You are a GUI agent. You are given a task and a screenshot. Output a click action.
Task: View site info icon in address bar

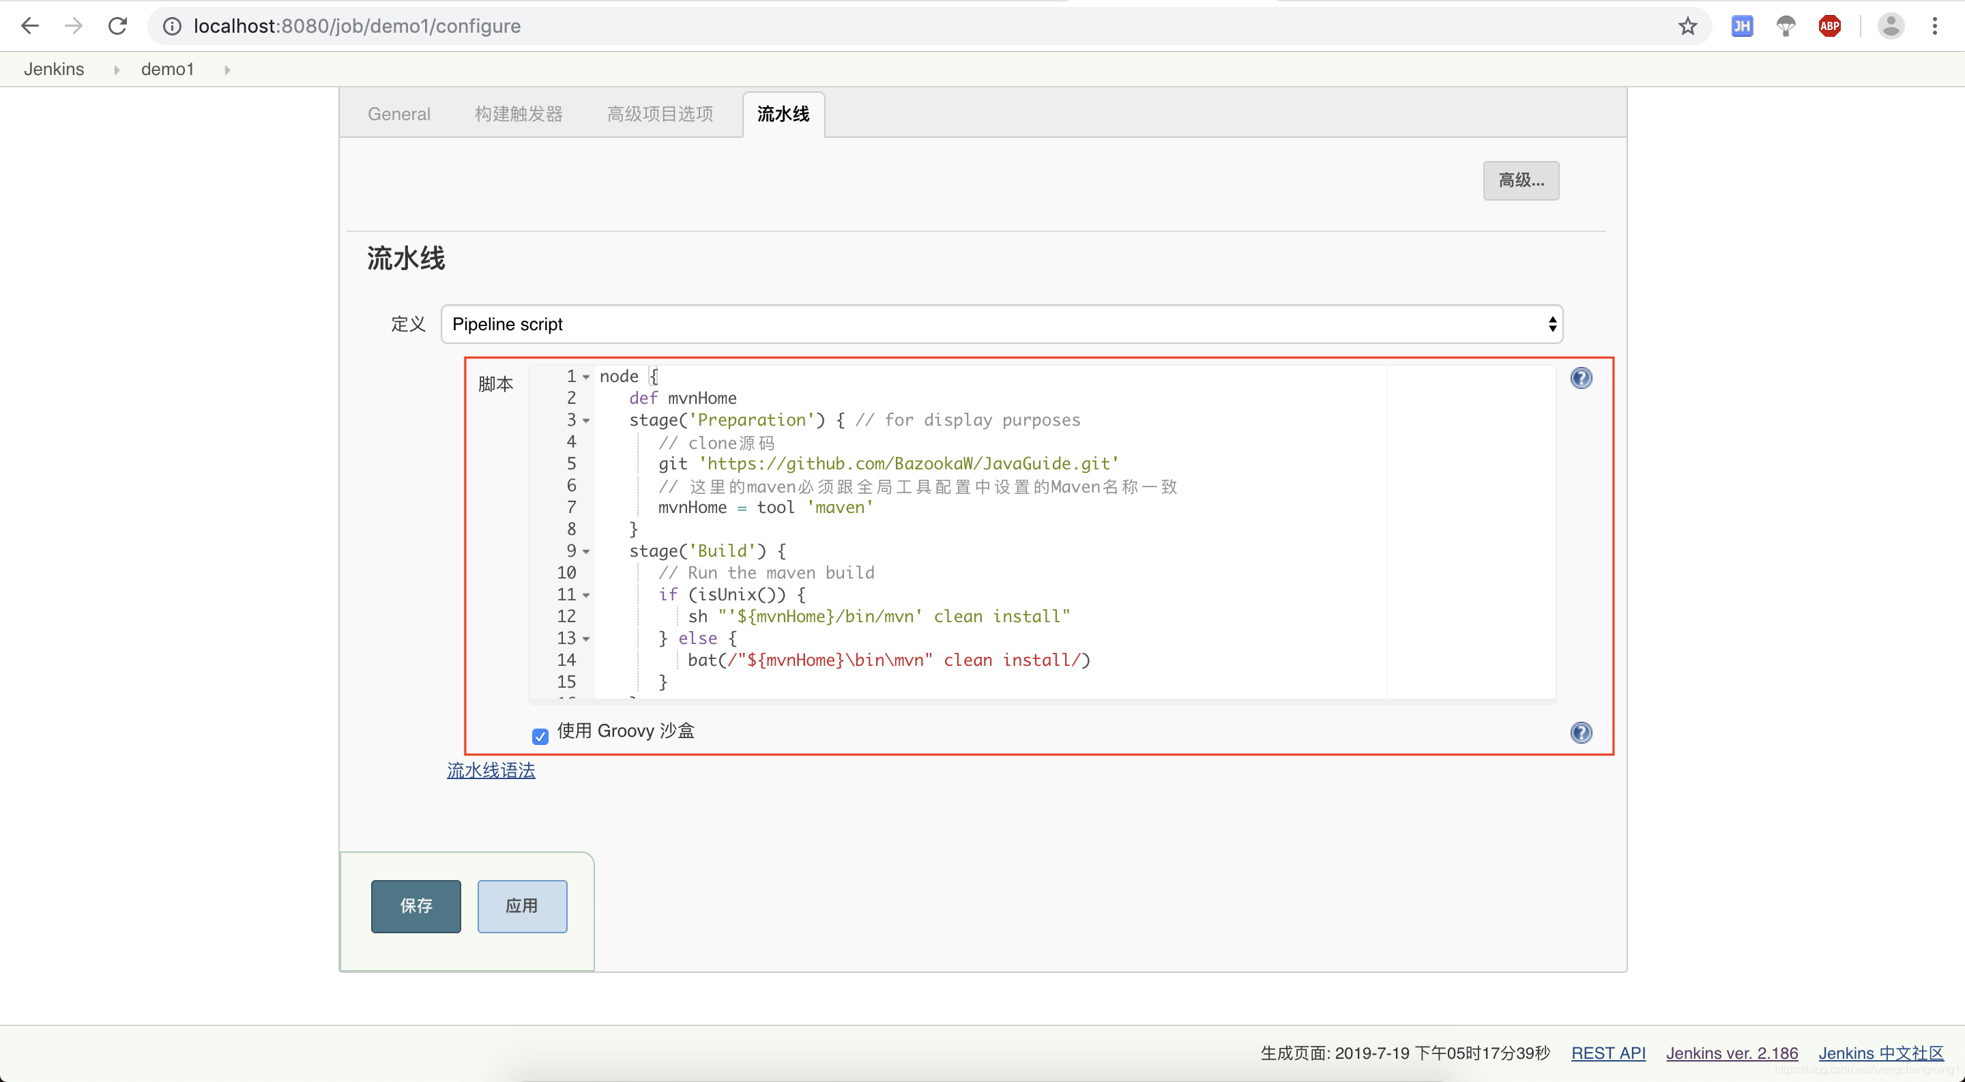click(x=173, y=26)
